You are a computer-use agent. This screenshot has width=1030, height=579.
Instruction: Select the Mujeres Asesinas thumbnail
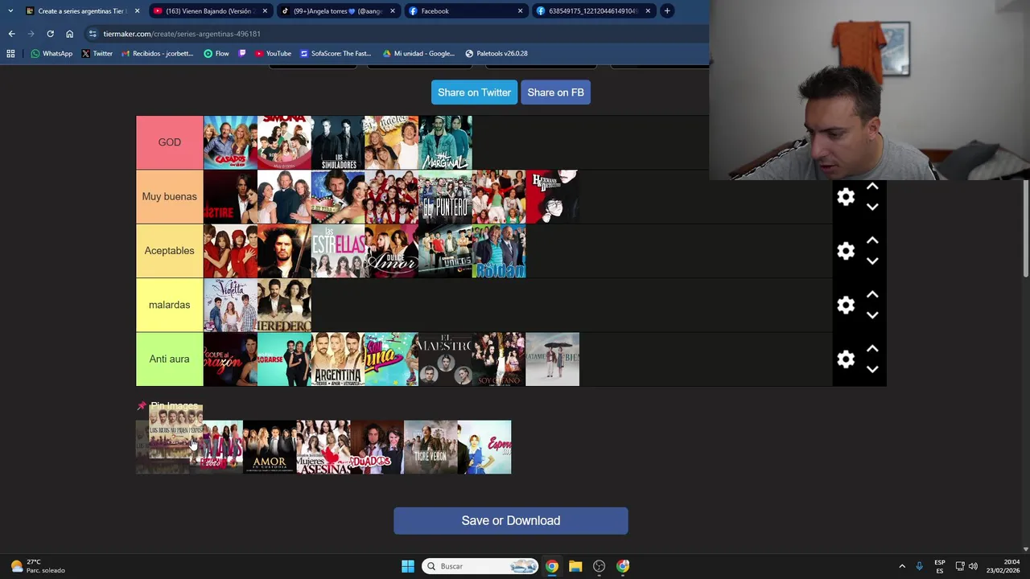pyautogui.click(x=323, y=447)
